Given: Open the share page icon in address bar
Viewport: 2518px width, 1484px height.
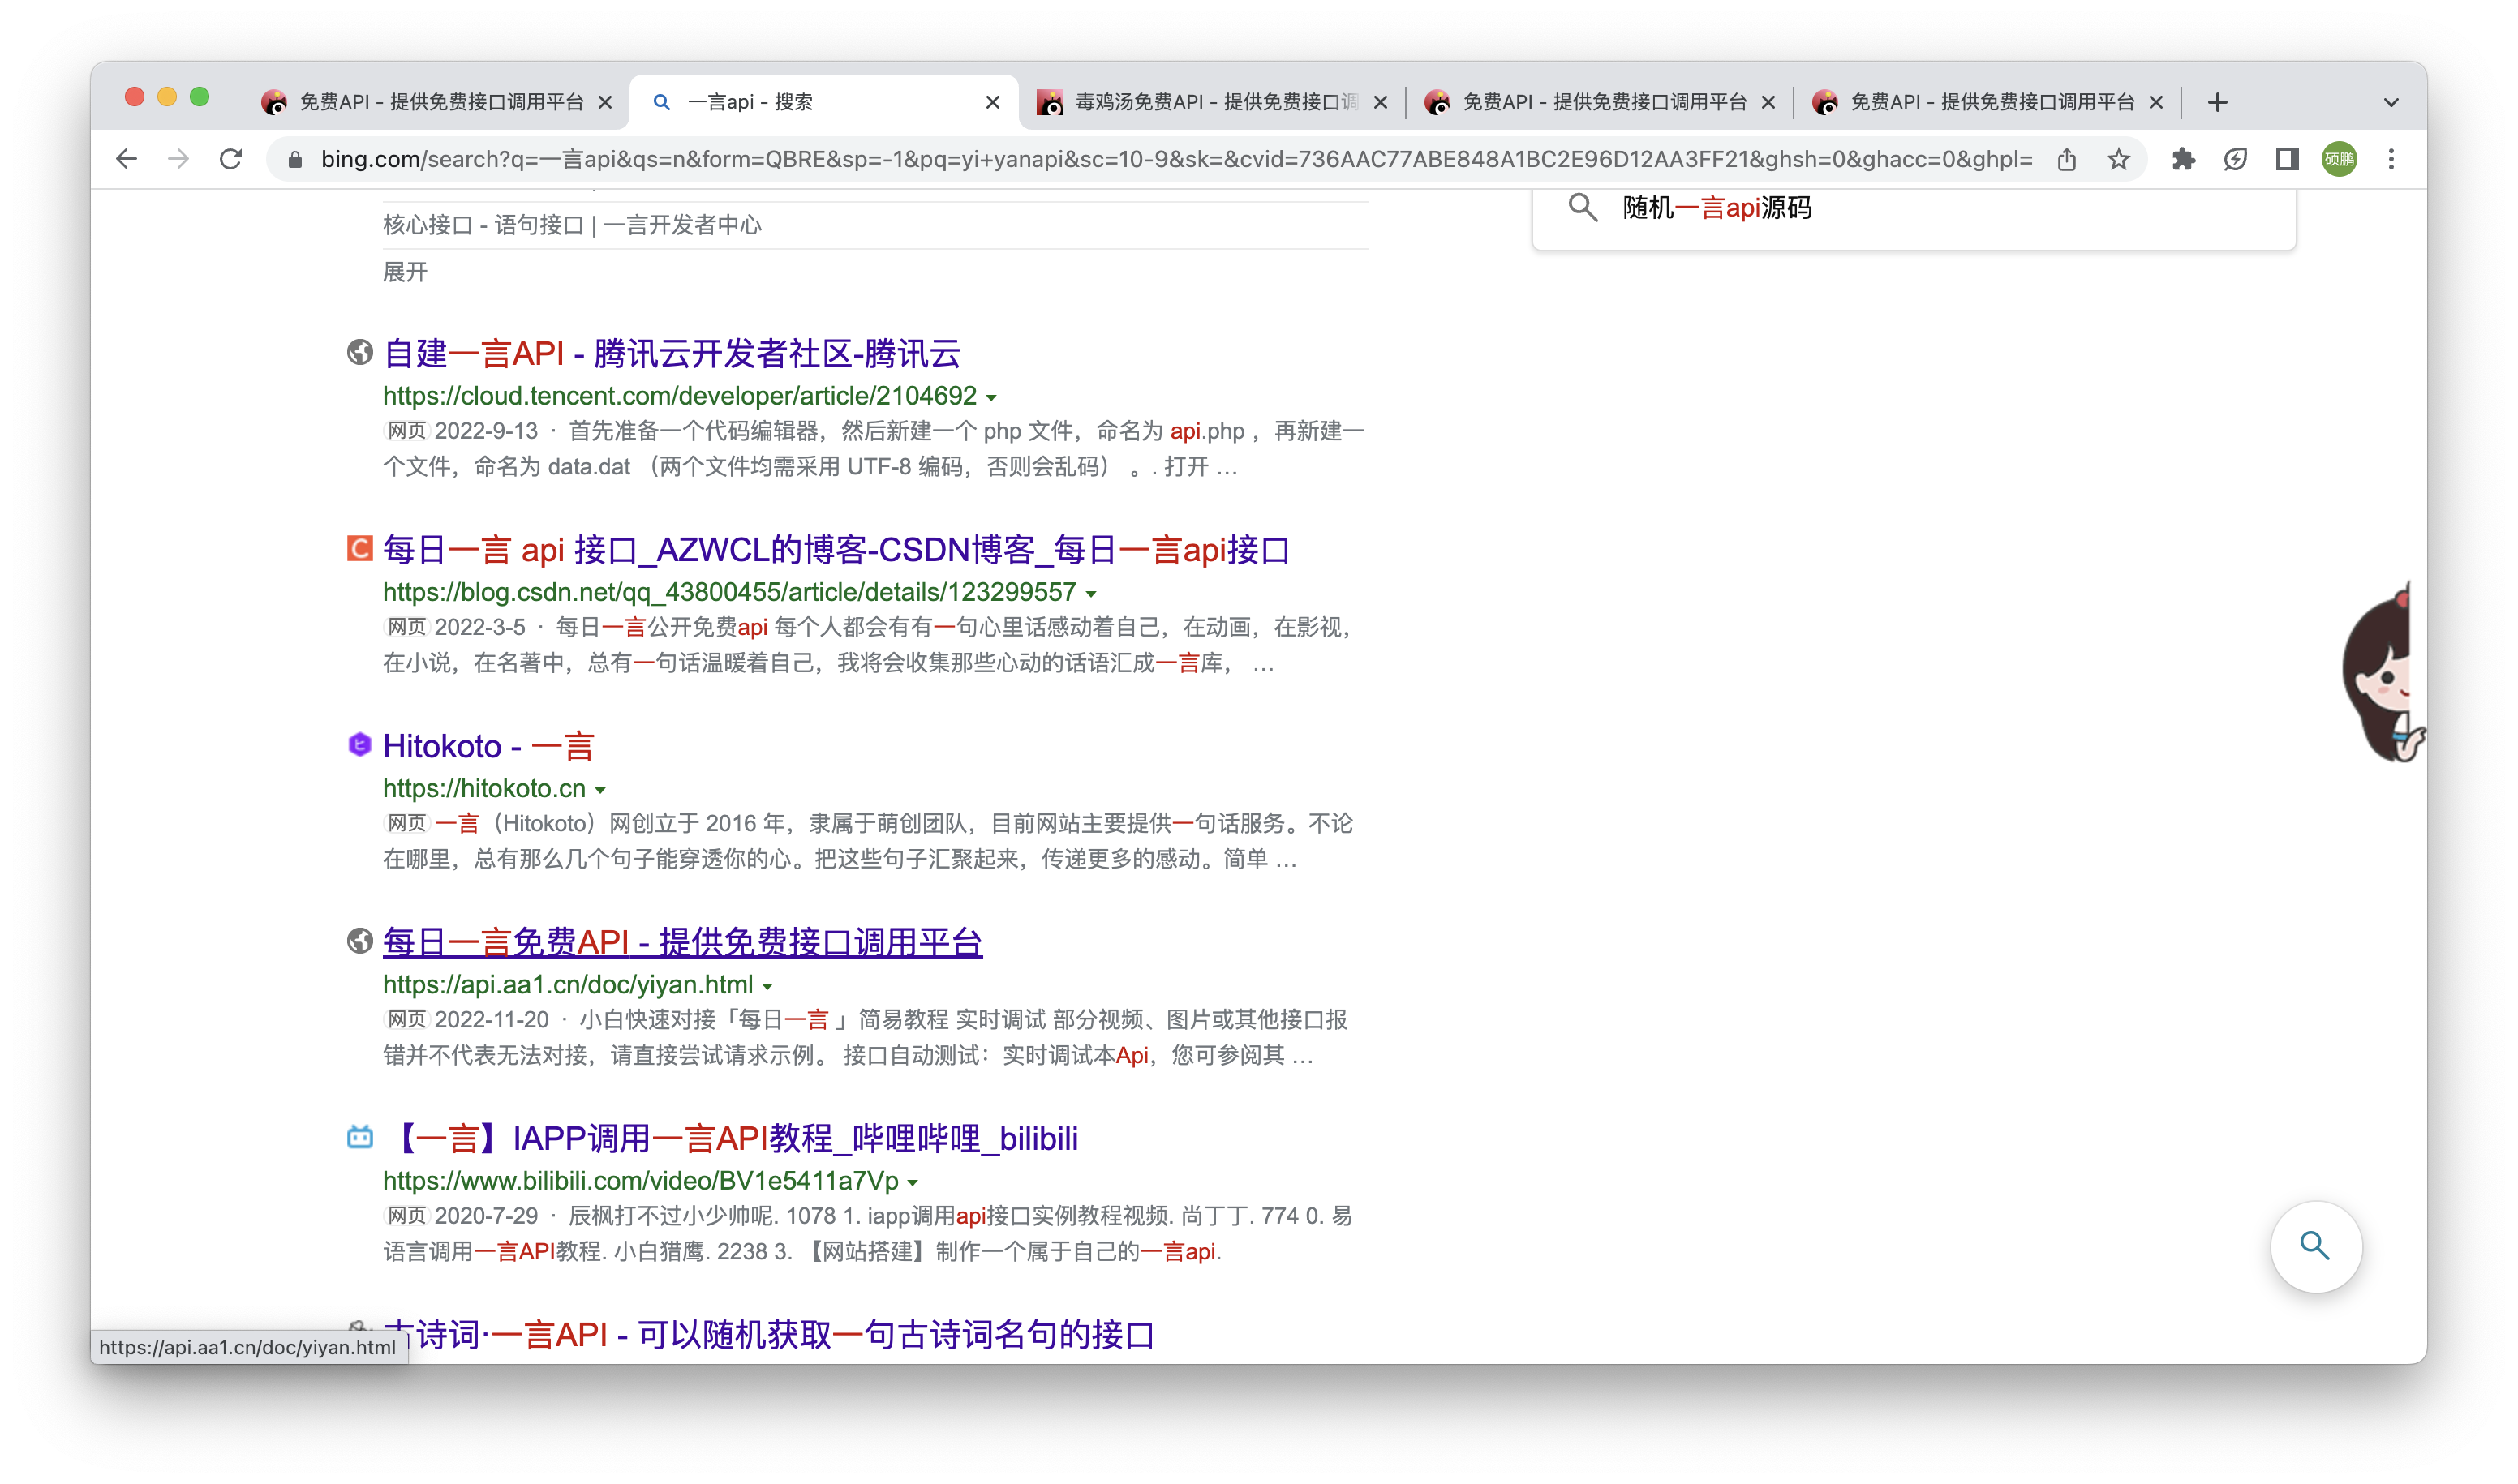Looking at the screenshot, I should pyautogui.click(x=2067, y=159).
